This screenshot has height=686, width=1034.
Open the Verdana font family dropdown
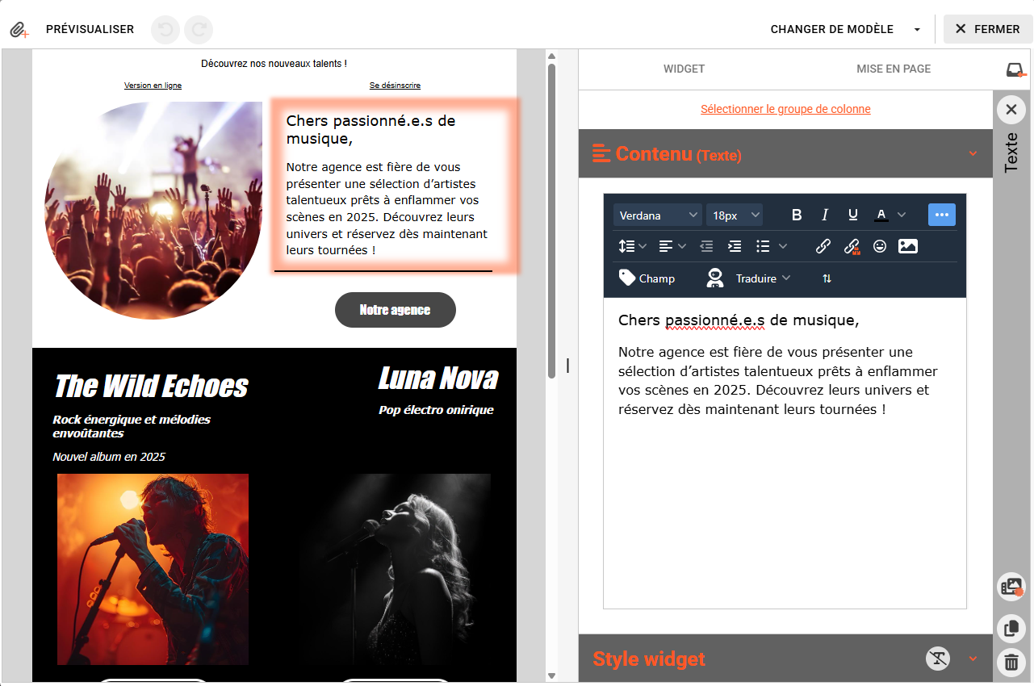658,215
